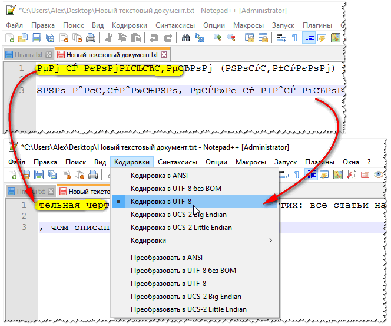Choose Преобразовать в UCS-2 Little Endian
The image size is (391, 326).
[x=195, y=309]
